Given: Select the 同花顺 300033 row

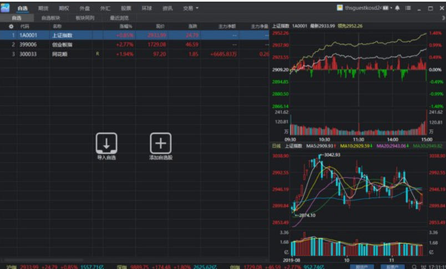Looking at the screenshot, I should [134, 54].
